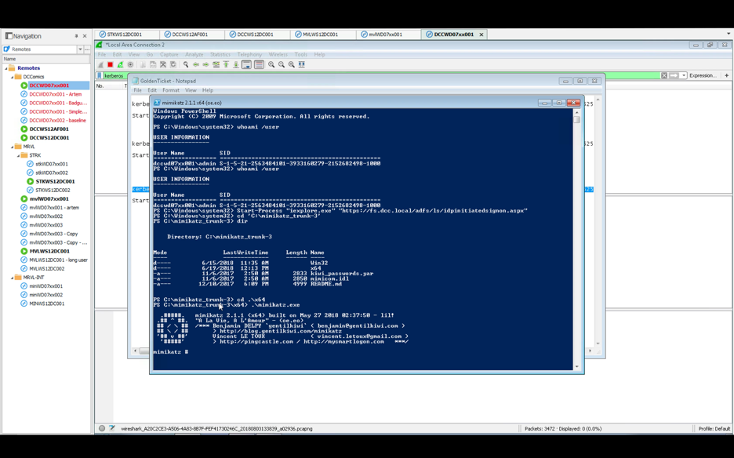Stop the running Wireshark capture

click(110, 64)
